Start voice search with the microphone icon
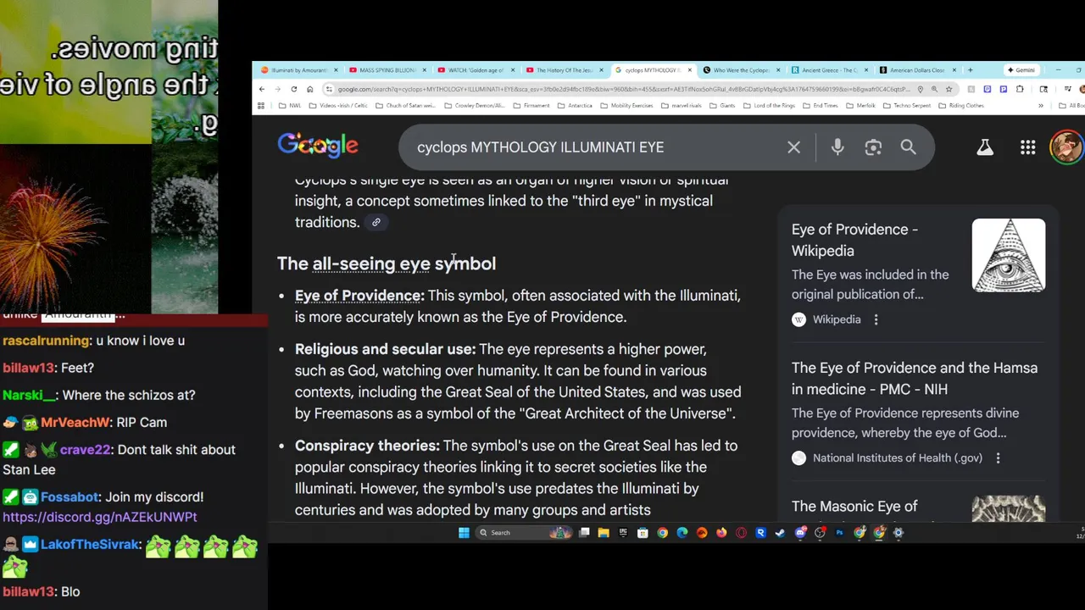The image size is (1085, 610). click(837, 147)
